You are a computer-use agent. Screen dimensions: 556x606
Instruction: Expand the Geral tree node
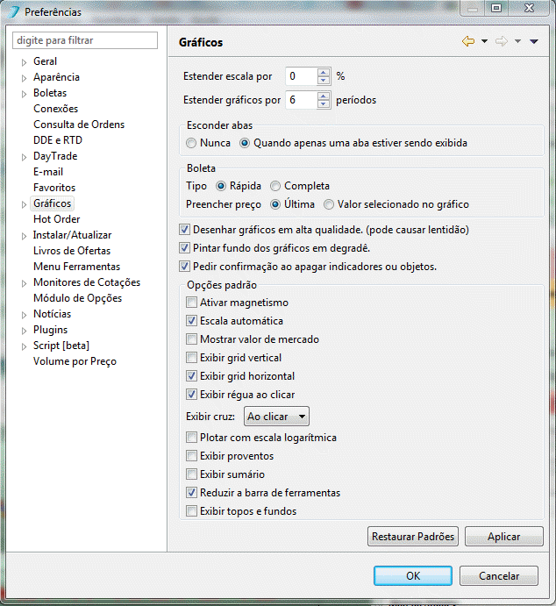24,62
